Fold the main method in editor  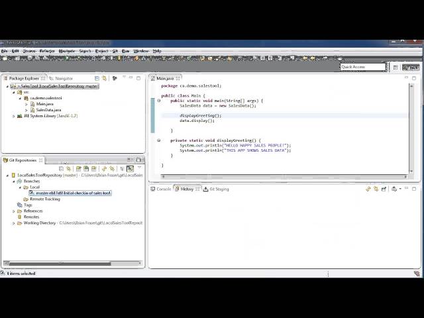(x=159, y=101)
